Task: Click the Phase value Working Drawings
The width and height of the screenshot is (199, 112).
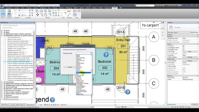Action: tap(190, 79)
